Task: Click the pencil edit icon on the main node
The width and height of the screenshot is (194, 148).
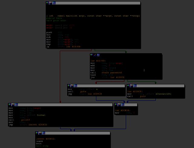Action: tap(50, 3)
